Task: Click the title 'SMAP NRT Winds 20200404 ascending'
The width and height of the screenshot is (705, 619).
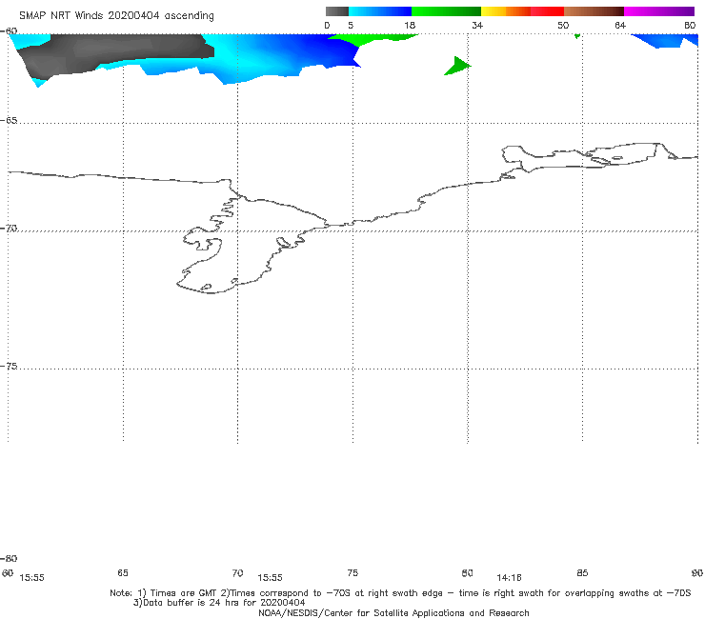Action: click(x=116, y=16)
